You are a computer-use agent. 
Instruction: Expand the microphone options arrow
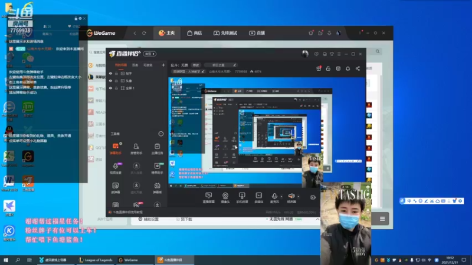(x=281, y=197)
